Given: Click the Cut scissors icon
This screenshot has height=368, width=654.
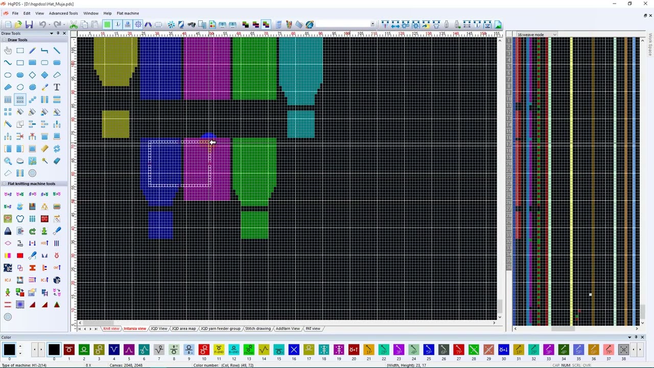Looking at the screenshot, I should tap(74, 25).
